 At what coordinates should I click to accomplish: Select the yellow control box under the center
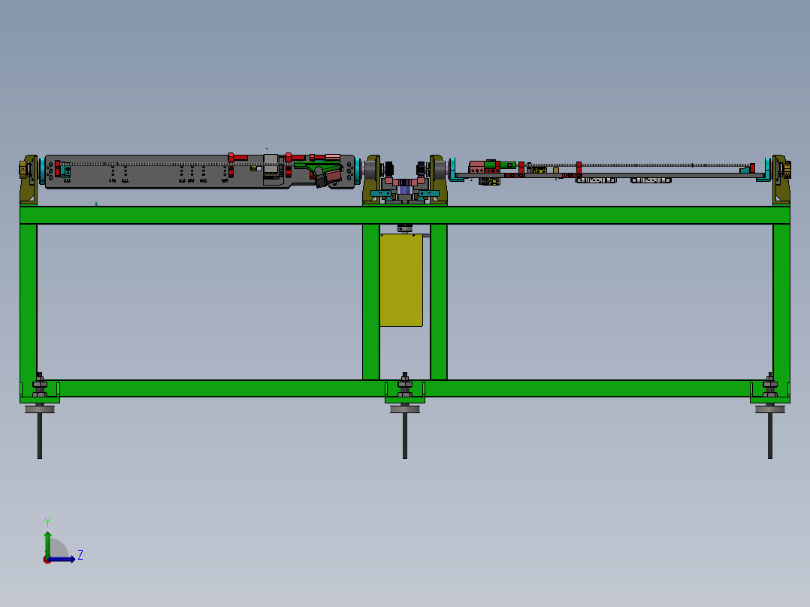pyautogui.click(x=401, y=280)
